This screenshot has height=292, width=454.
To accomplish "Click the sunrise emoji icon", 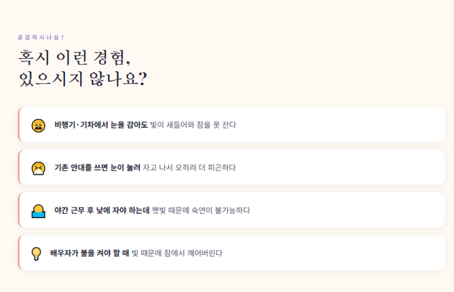I will click(38, 211).
